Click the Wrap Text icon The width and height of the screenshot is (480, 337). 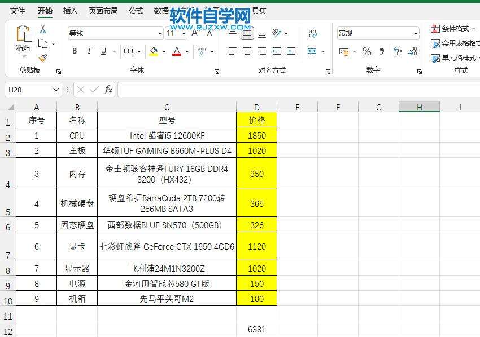coord(313,32)
